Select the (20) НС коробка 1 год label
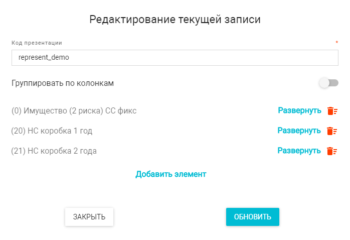 tap(52, 131)
